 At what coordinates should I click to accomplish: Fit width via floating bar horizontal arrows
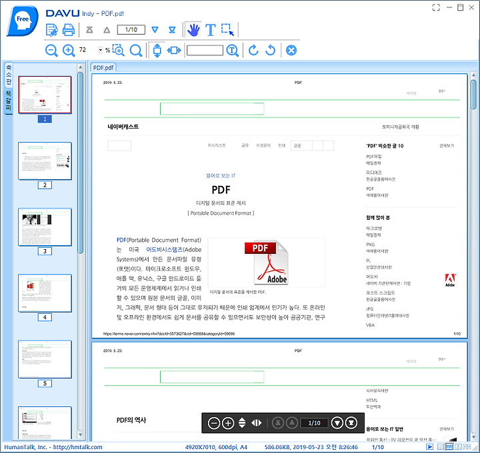point(257,423)
